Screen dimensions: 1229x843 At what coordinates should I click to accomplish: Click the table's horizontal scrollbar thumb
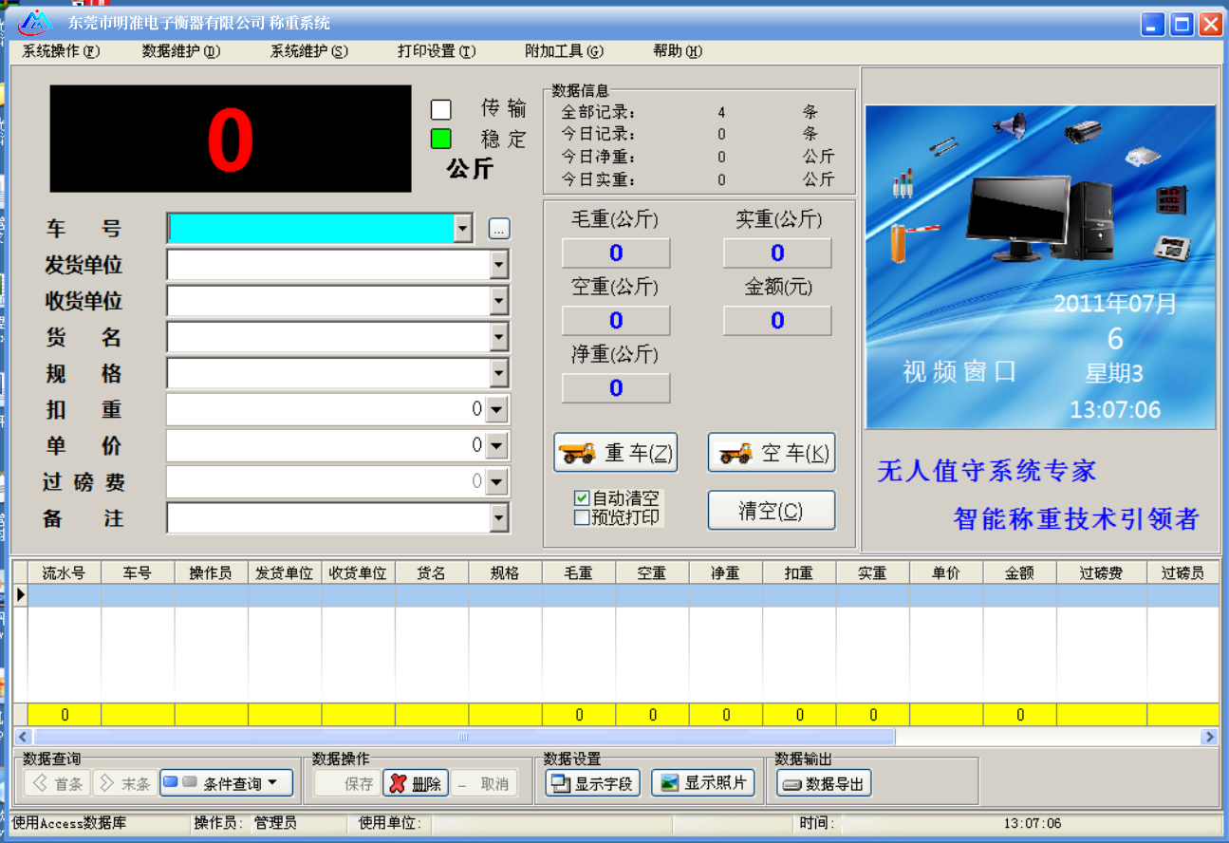point(463,737)
